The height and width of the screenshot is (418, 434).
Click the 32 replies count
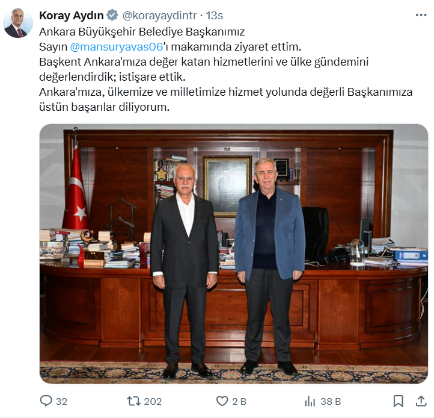pos(61,401)
